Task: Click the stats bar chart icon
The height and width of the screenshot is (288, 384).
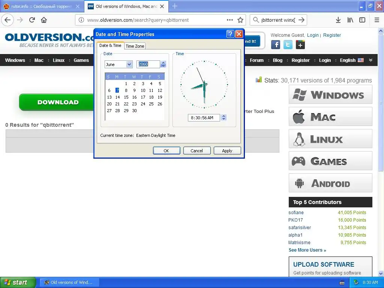Action: (x=259, y=80)
